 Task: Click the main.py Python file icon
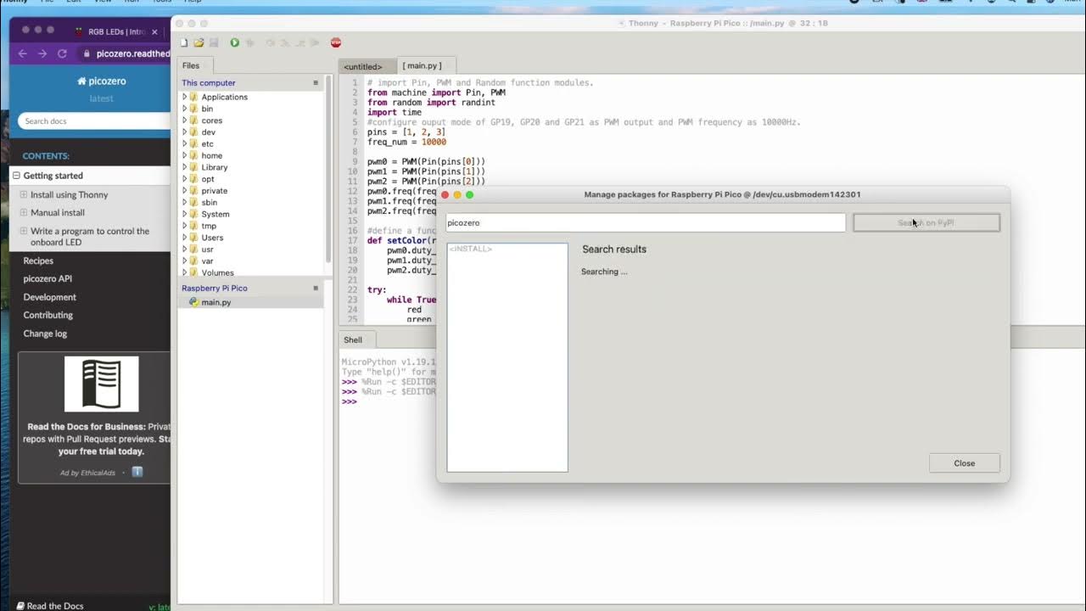[193, 302]
